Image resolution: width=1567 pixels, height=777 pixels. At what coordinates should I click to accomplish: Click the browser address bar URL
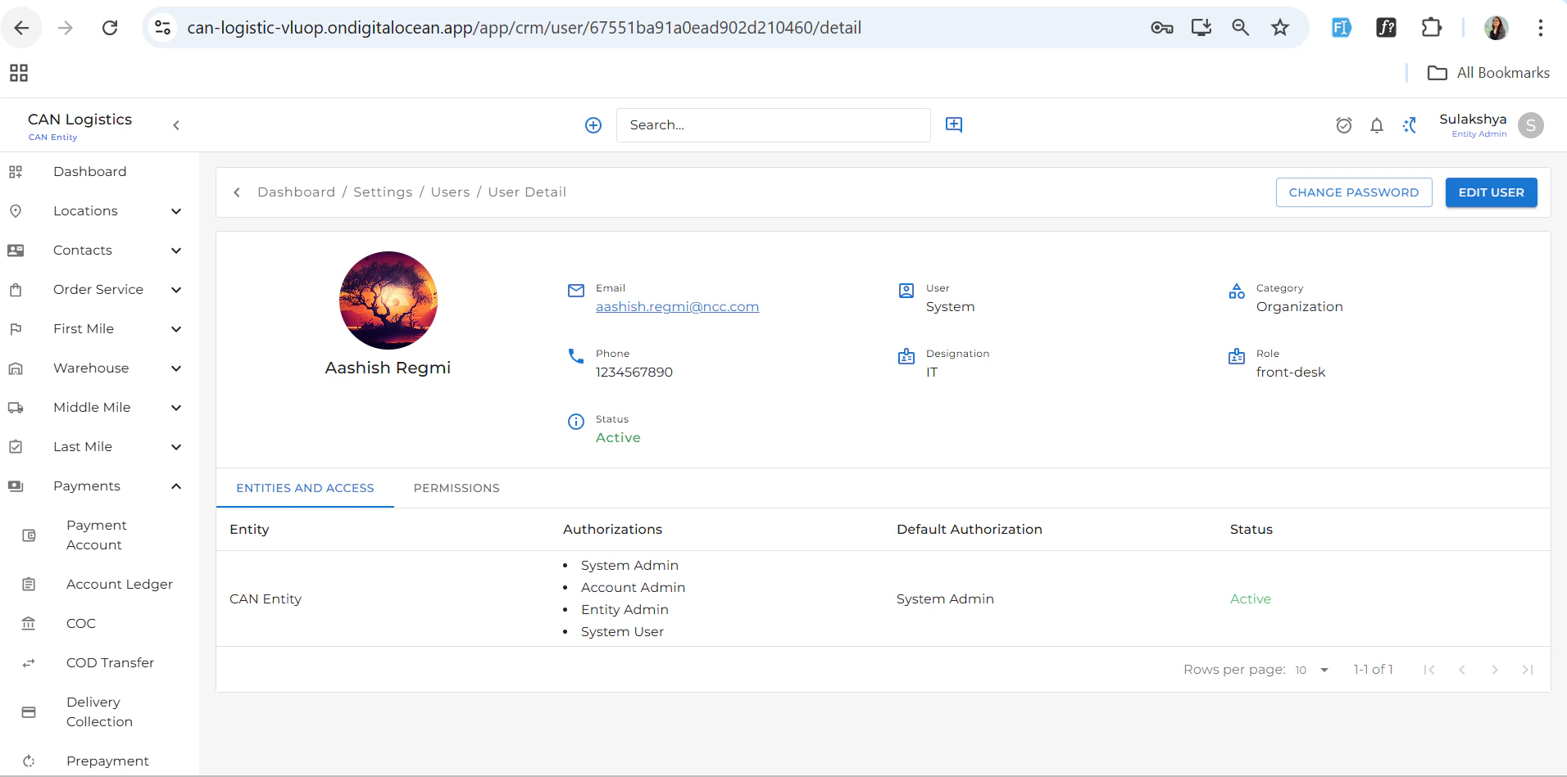(x=525, y=28)
